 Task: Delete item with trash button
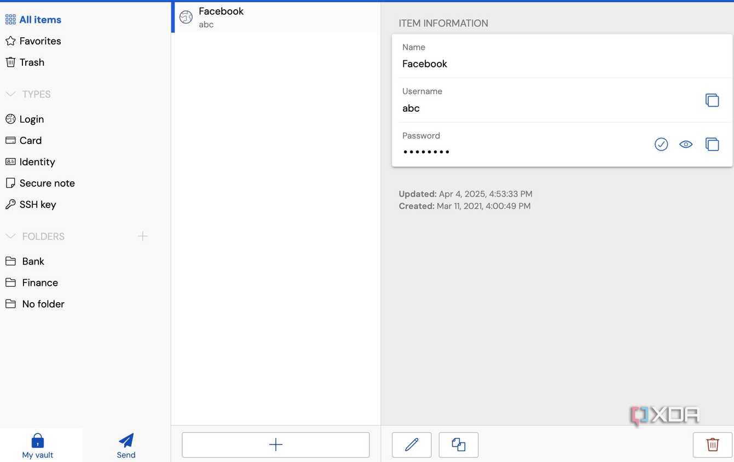pos(713,444)
